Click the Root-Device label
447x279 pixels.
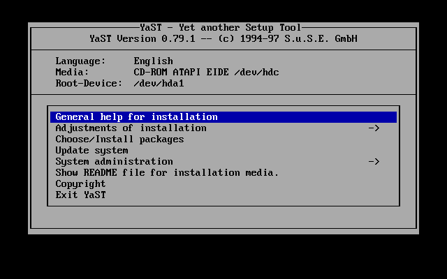[86, 84]
